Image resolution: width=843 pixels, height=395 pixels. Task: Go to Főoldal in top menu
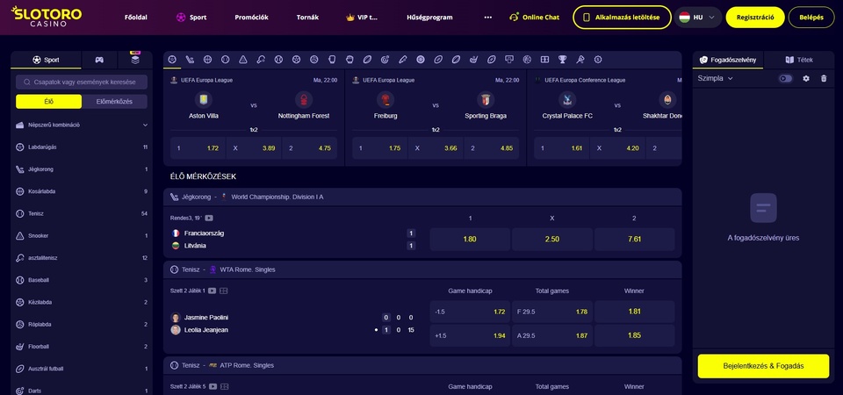tap(136, 18)
